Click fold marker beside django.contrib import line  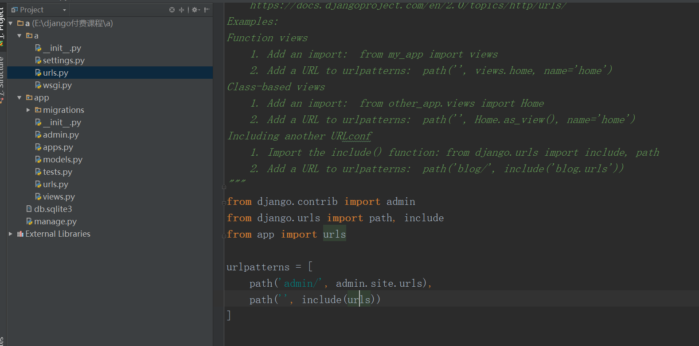224,203
